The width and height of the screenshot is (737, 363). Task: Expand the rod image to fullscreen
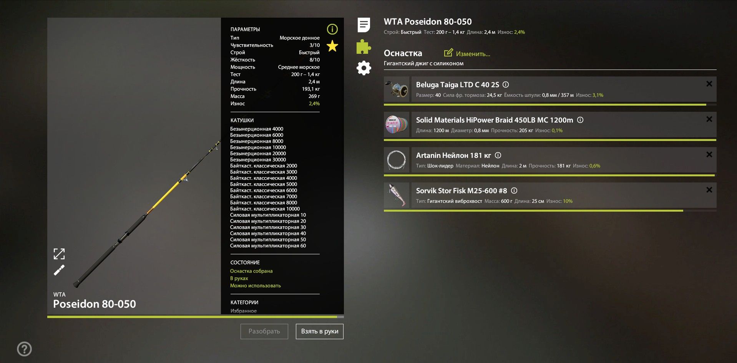coord(59,254)
